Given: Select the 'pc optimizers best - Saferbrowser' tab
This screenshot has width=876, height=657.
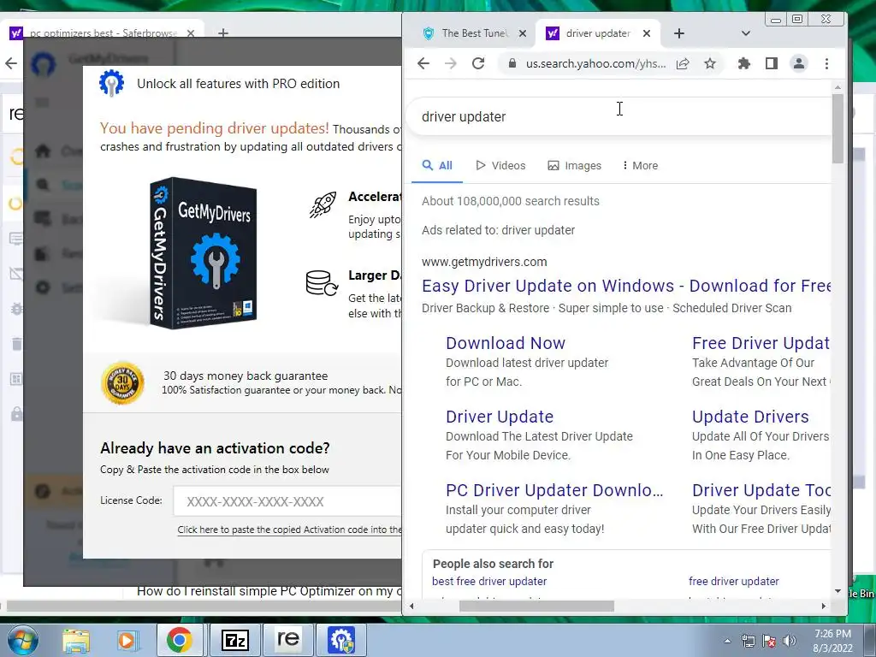Looking at the screenshot, I should click(103, 33).
